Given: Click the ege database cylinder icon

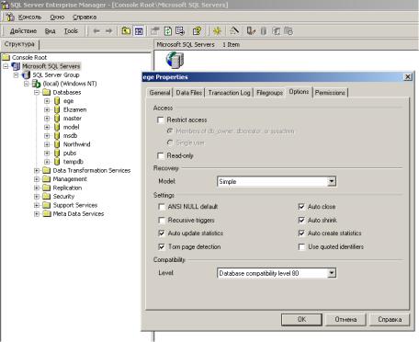Looking at the screenshot, I should tap(57, 101).
